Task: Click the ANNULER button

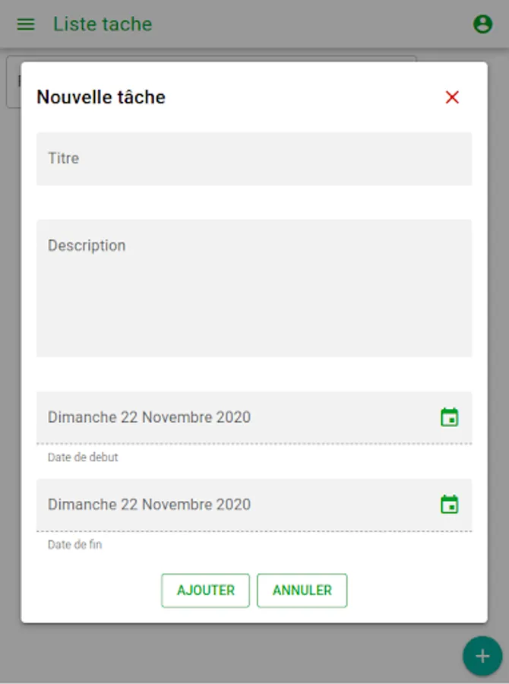Action: pyautogui.click(x=302, y=591)
